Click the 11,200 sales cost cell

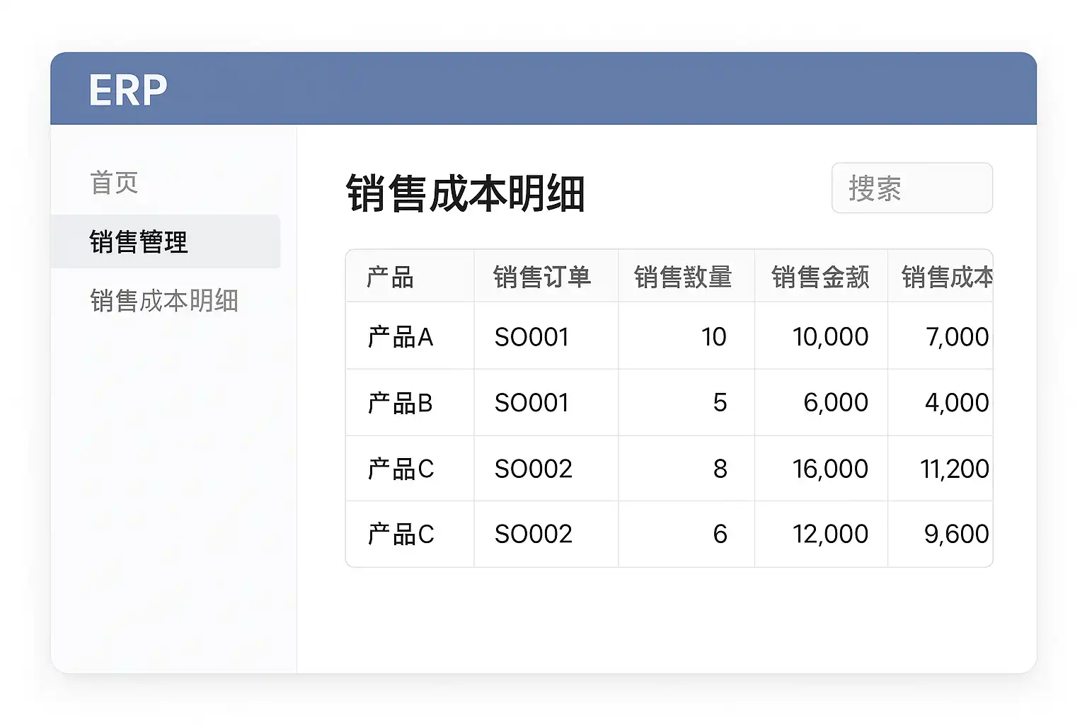954,469
